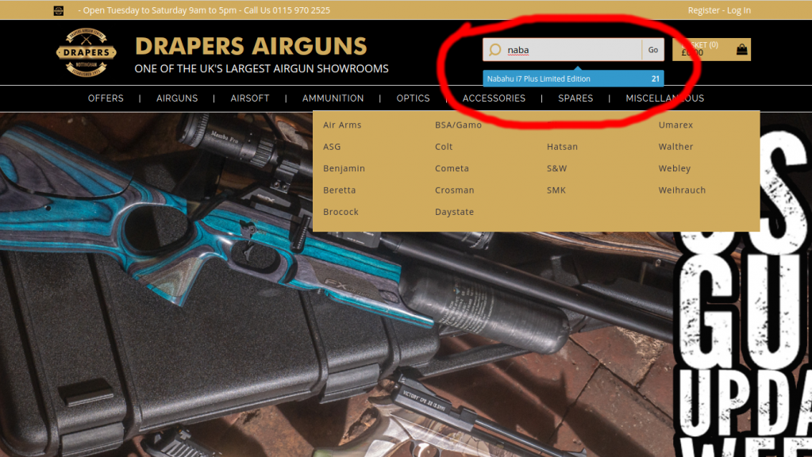Open the AIRGUNS menu

pyautogui.click(x=177, y=98)
